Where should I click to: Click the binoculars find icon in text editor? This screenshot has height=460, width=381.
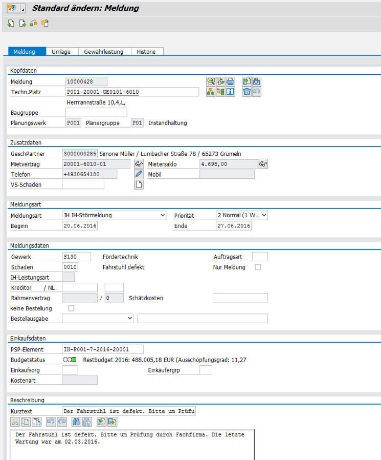76,422
